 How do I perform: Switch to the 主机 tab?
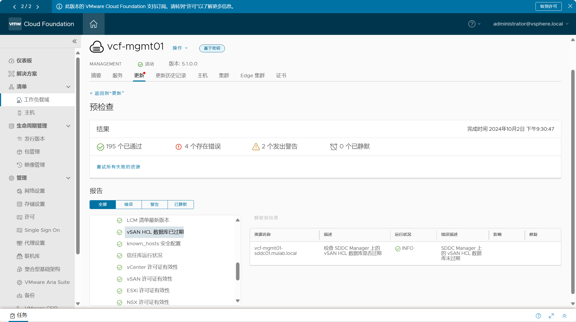(x=202, y=76)
